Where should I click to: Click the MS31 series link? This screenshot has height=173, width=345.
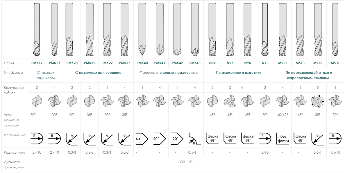tap(335, 63)
